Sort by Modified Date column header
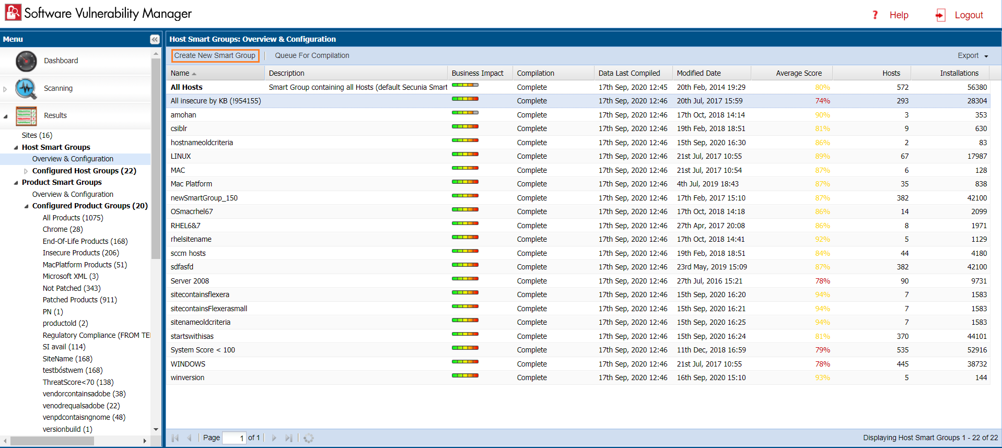Screen dimensions: 1002x448 click(x=712, y=73)
